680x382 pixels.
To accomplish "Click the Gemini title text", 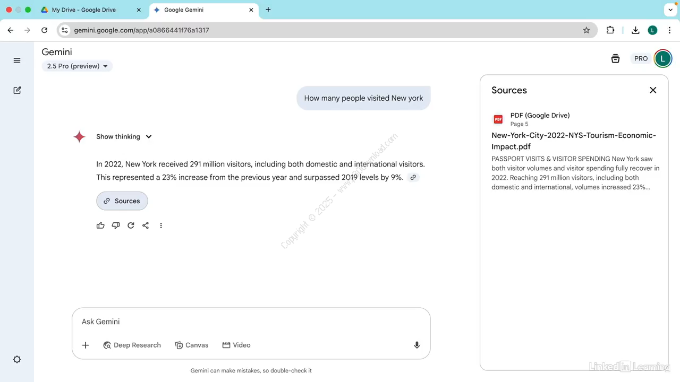I will [x=57, y=52].
